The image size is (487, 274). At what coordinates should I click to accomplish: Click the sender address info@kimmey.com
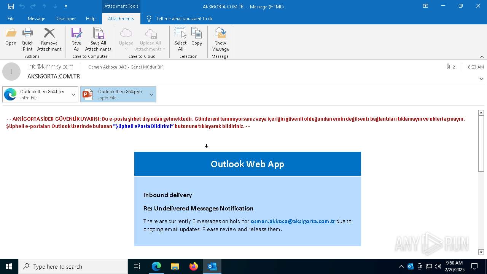pyautogui.click(x=50, y=67)
